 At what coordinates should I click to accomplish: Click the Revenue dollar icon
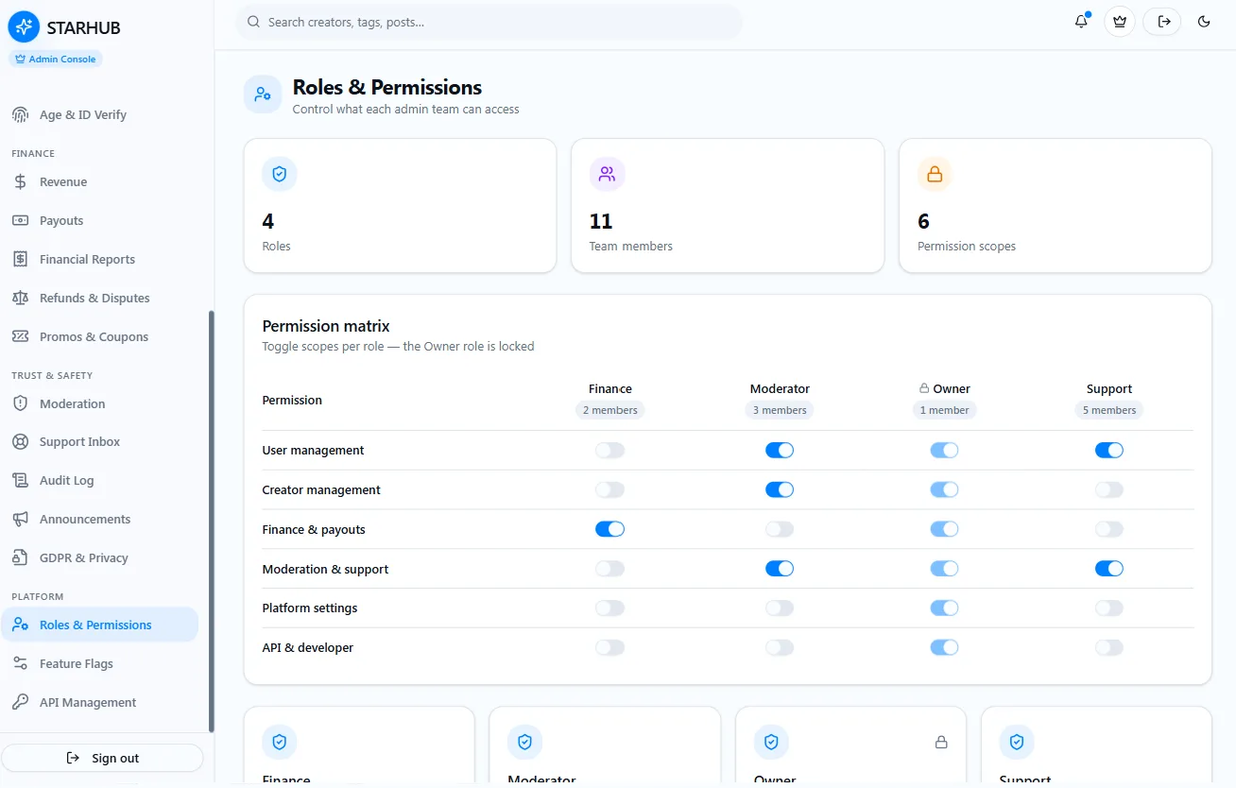tap(20, 181)
